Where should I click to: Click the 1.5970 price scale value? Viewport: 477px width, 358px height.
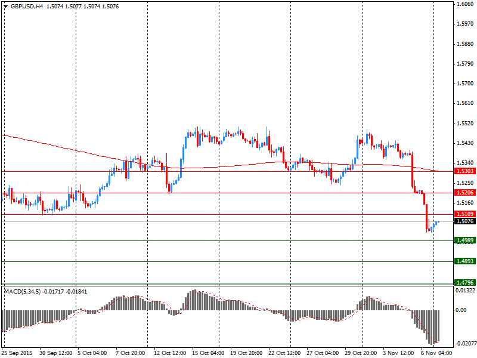tap(466, 24)
